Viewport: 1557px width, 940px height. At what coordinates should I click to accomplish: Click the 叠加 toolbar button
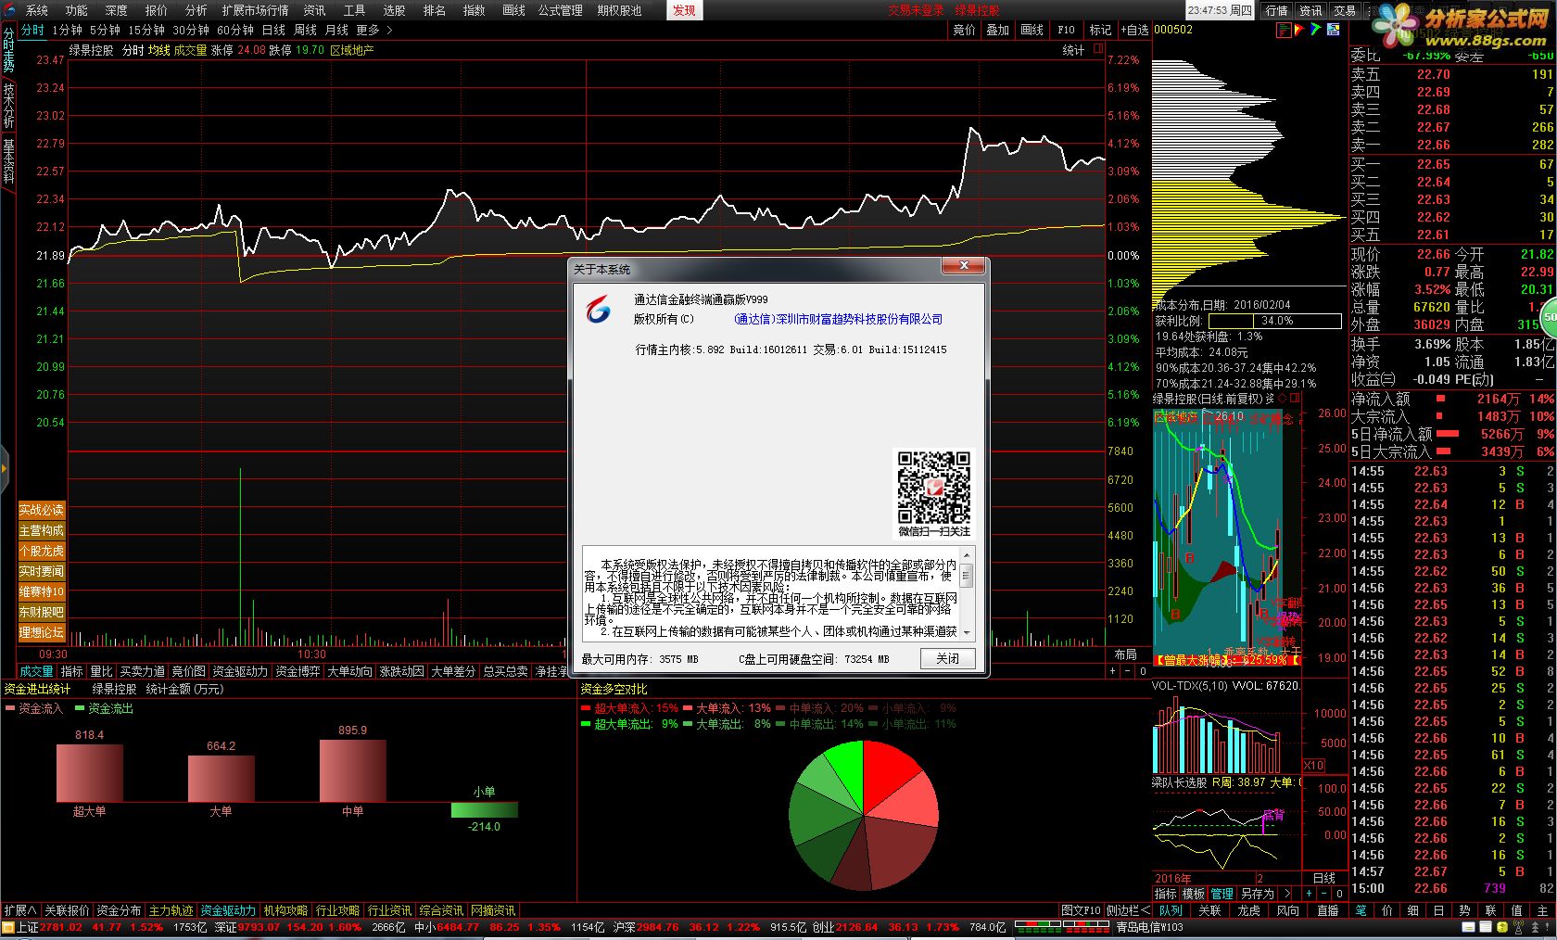click(x=997, y=30)
